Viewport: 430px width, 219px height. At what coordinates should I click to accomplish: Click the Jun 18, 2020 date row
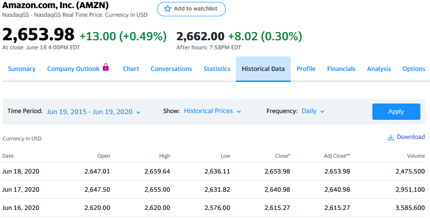pos(21,172)
